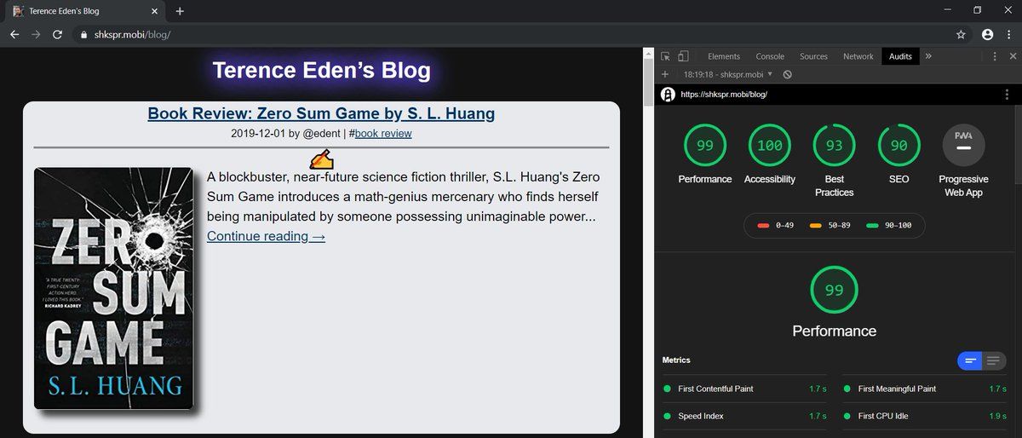Click the clear all audits icon

point(788,74)
